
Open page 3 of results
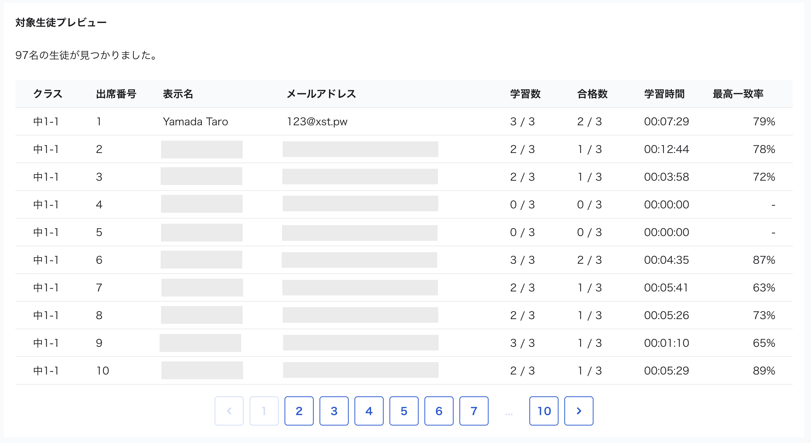(334, 411)
